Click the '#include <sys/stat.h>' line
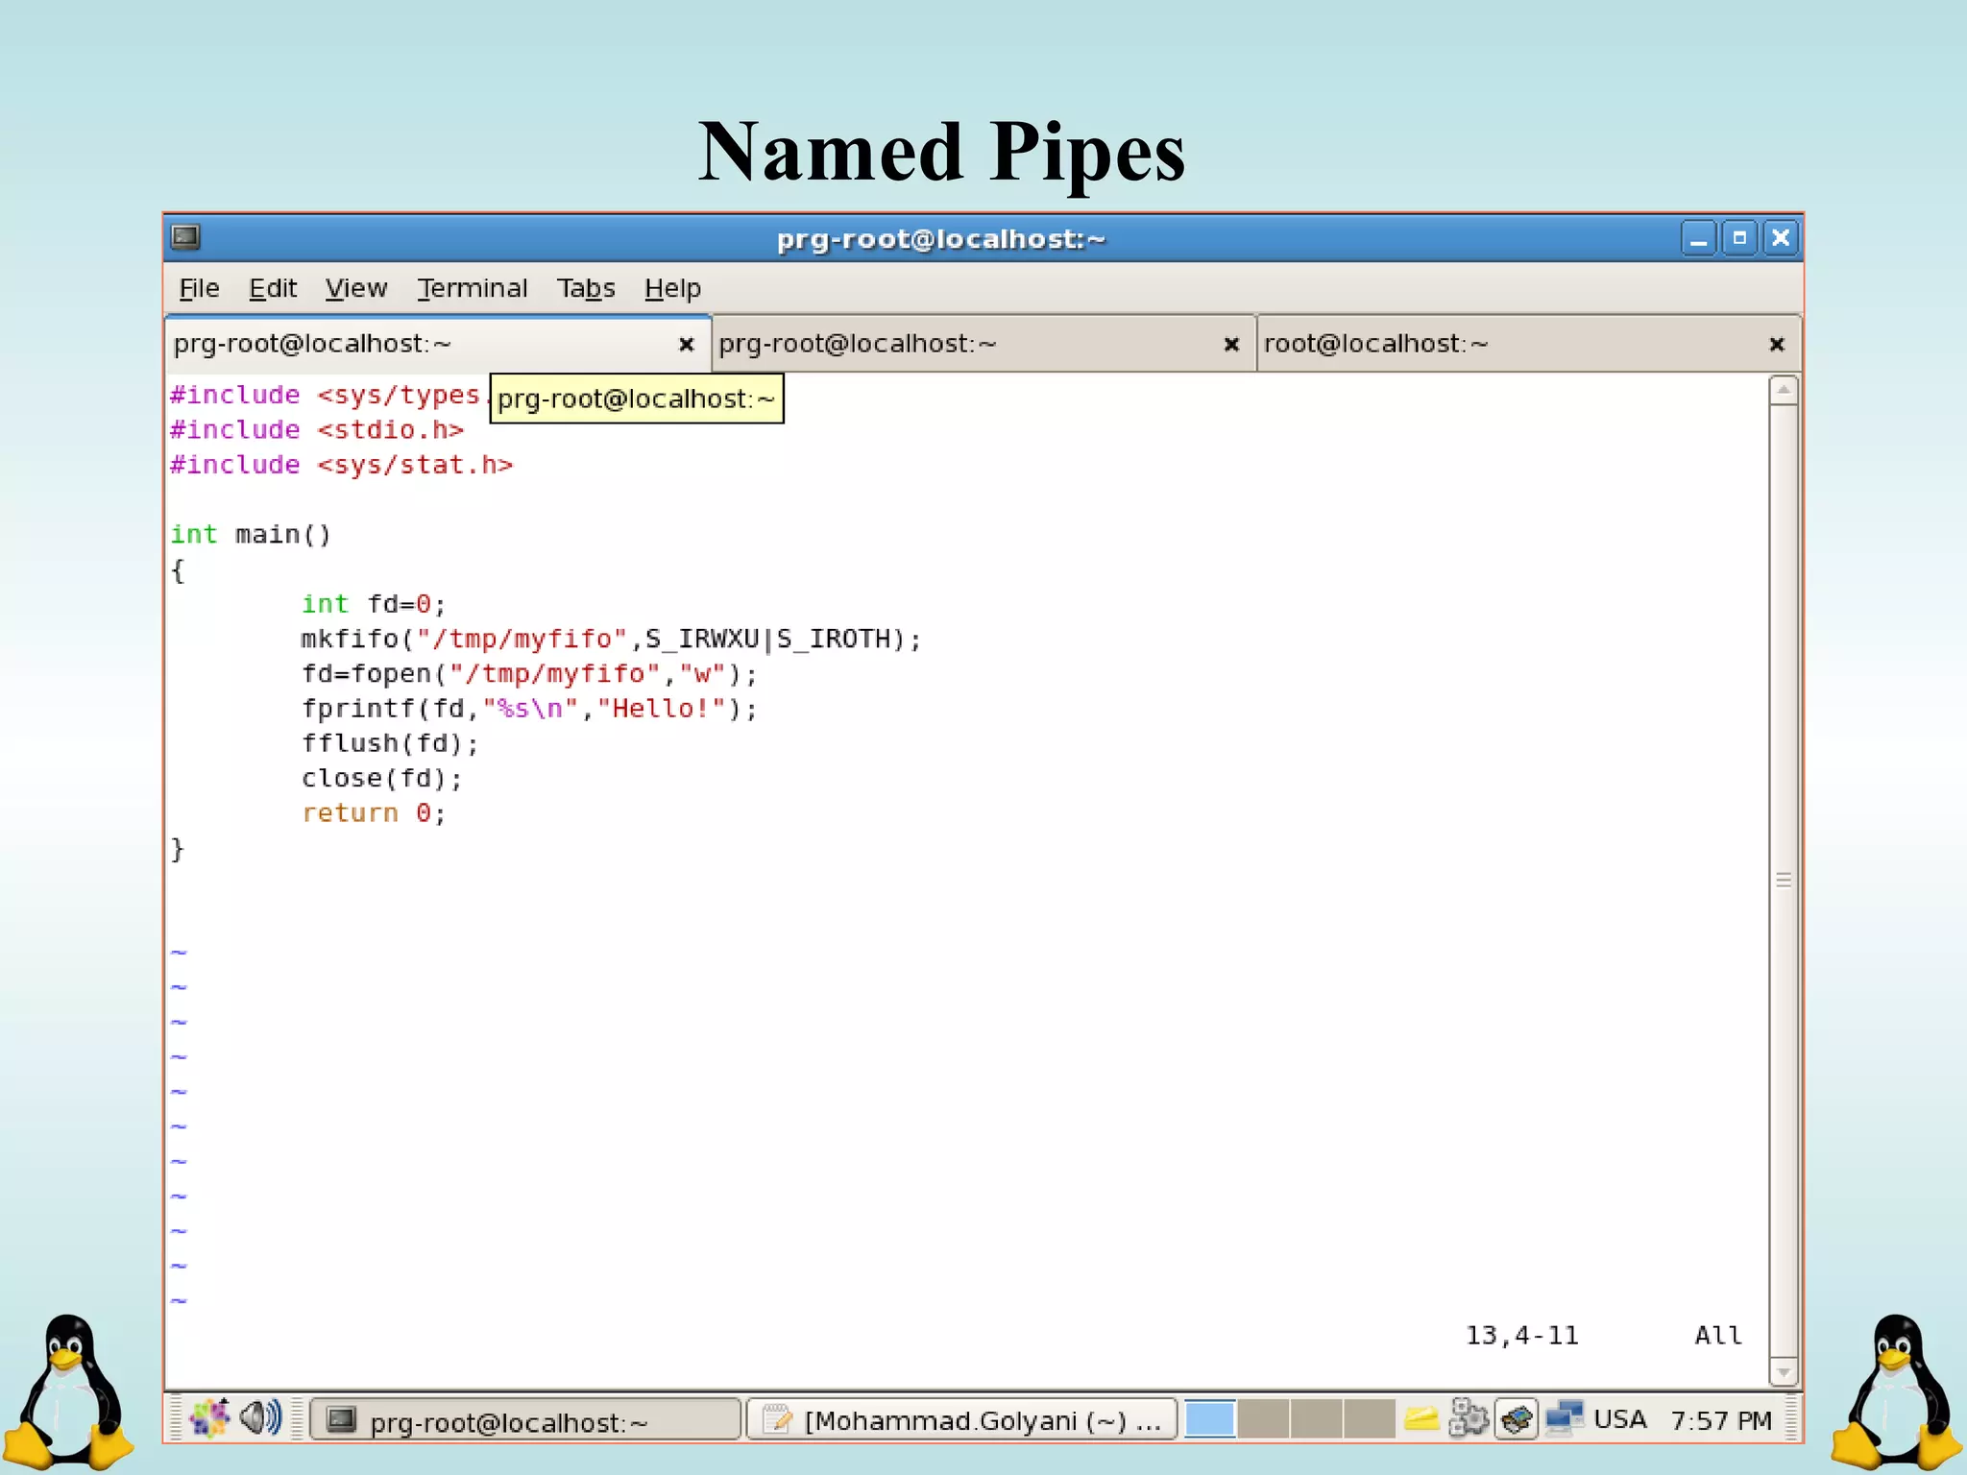Viewport: 1967px width, 1475px height. (342, 465)
